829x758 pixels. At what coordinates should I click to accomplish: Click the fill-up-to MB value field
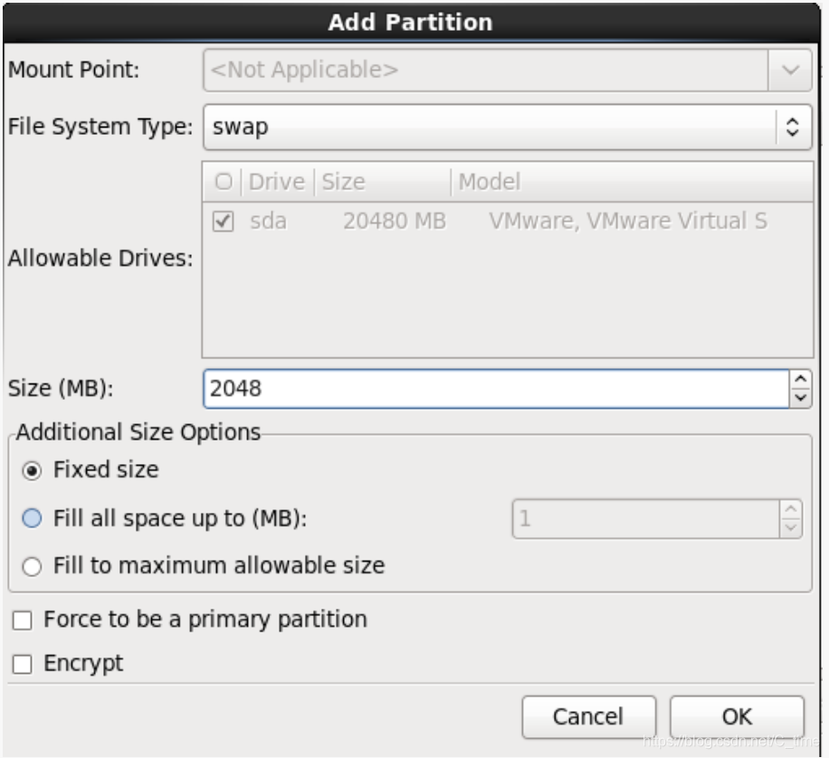tap(645, 519)
